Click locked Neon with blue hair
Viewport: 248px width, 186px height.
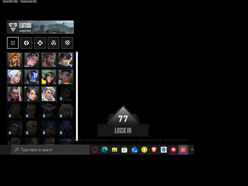[x=49, y=128]
